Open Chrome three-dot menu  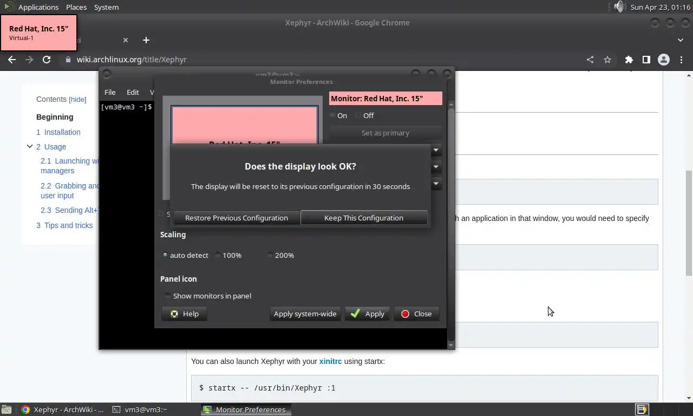tap(681, 60)
